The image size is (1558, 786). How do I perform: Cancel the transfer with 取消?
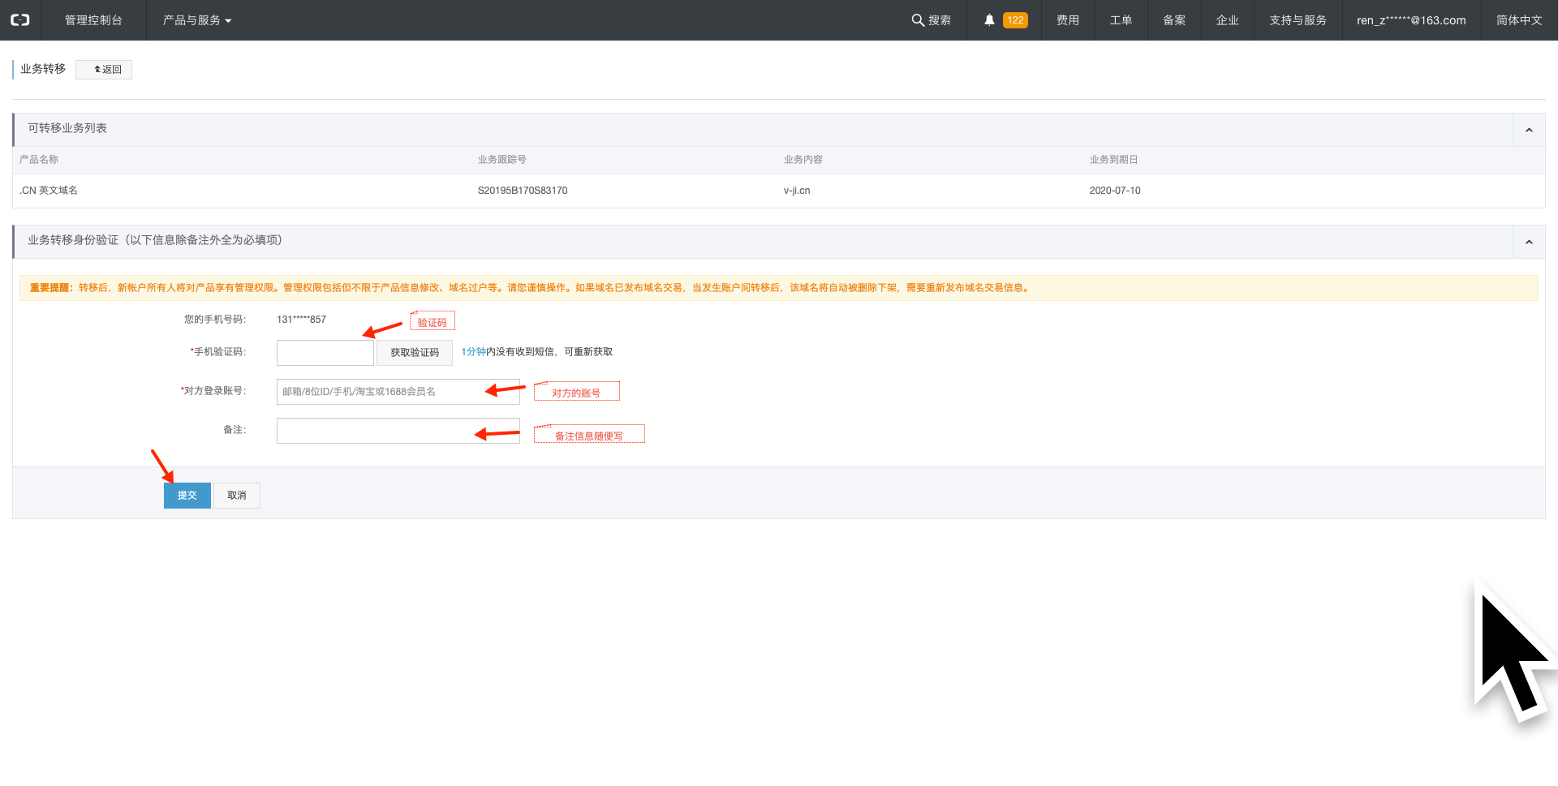[x=237, y=496]
